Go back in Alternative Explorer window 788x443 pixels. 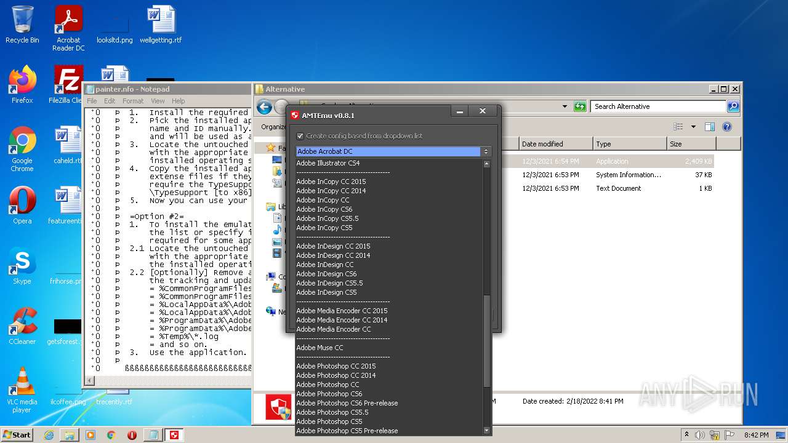264,107
